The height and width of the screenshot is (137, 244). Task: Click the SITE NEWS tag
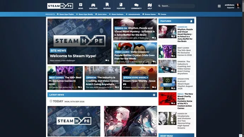tap(58, 50)
